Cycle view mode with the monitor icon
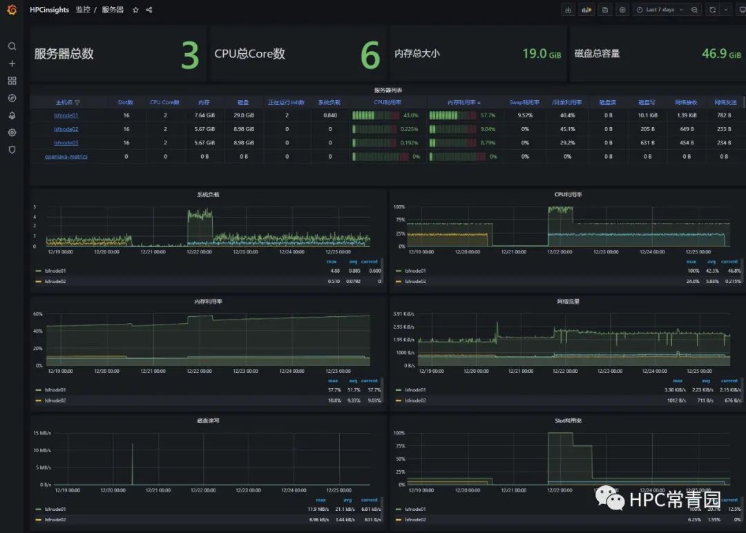 742,10
